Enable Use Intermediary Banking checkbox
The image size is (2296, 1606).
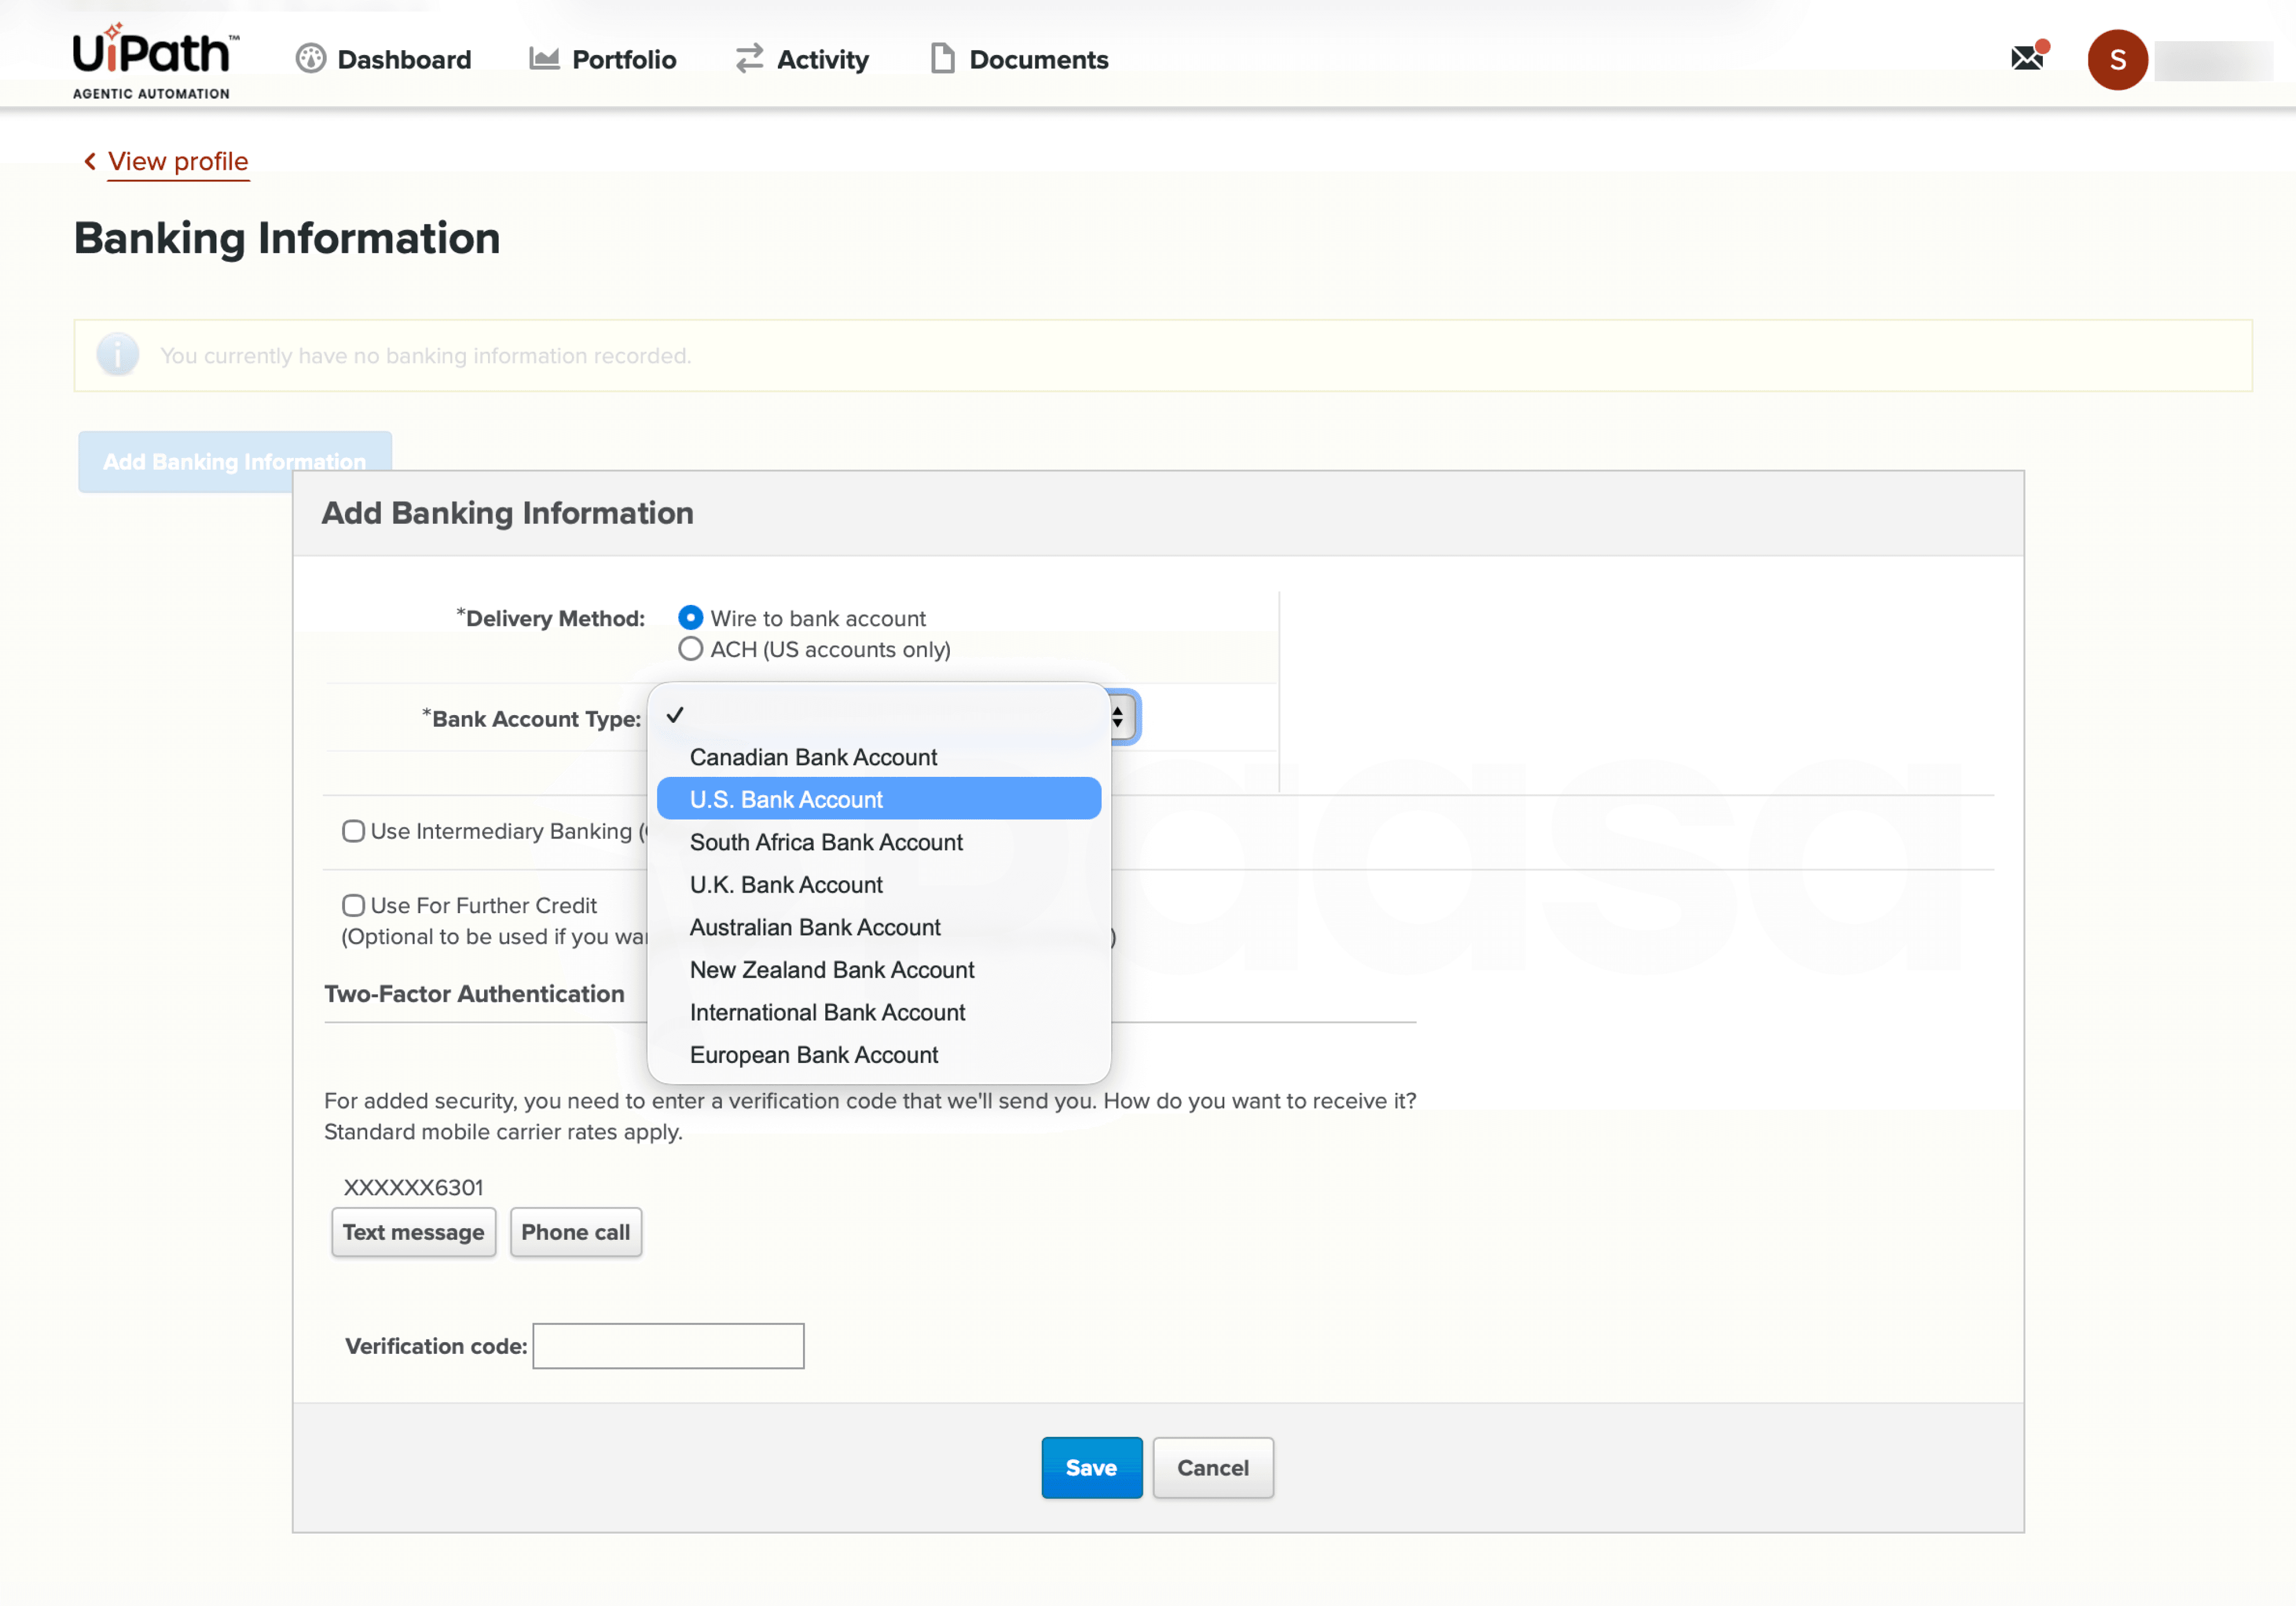click(353, 831)
